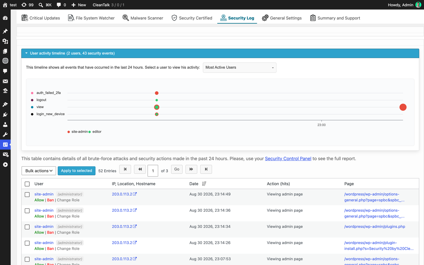Click the login_new_device event dot
424x265 pixels.
(x=157, y=114)
